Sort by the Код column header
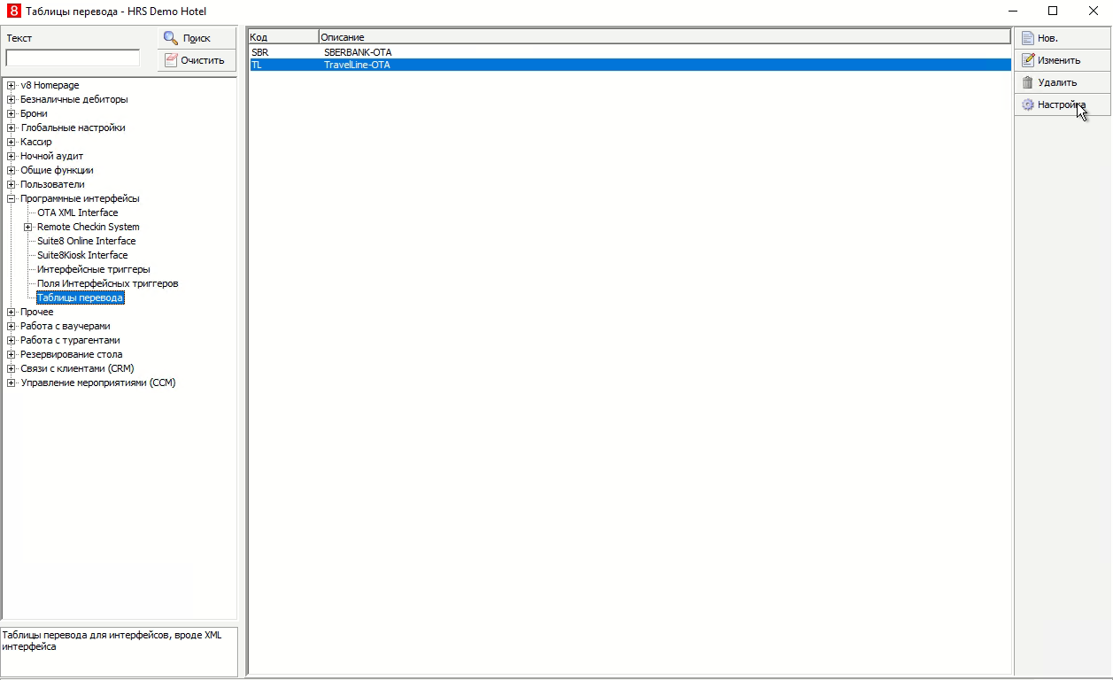The height and width of the screenshot is (680, 1113). 283,37
